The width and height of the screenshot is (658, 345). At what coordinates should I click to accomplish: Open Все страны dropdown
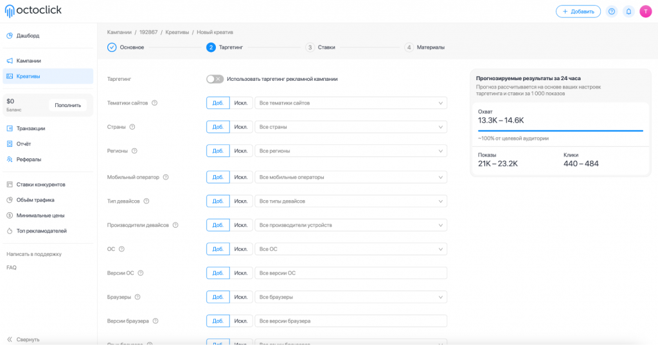351,127
